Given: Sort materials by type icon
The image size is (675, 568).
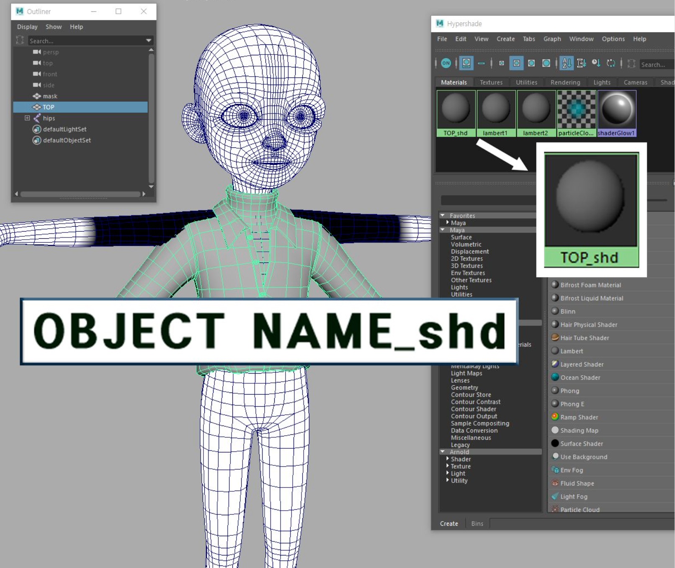Looking at the screenshot, I should [581, 63].
